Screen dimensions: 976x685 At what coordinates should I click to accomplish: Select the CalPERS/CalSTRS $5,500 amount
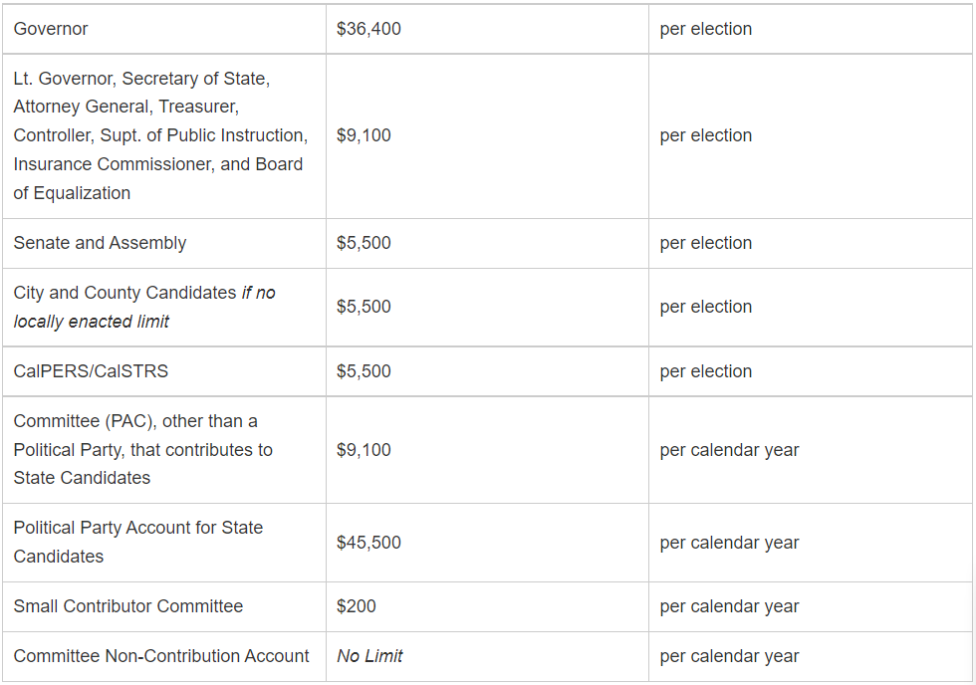click(x=364, y=371)
